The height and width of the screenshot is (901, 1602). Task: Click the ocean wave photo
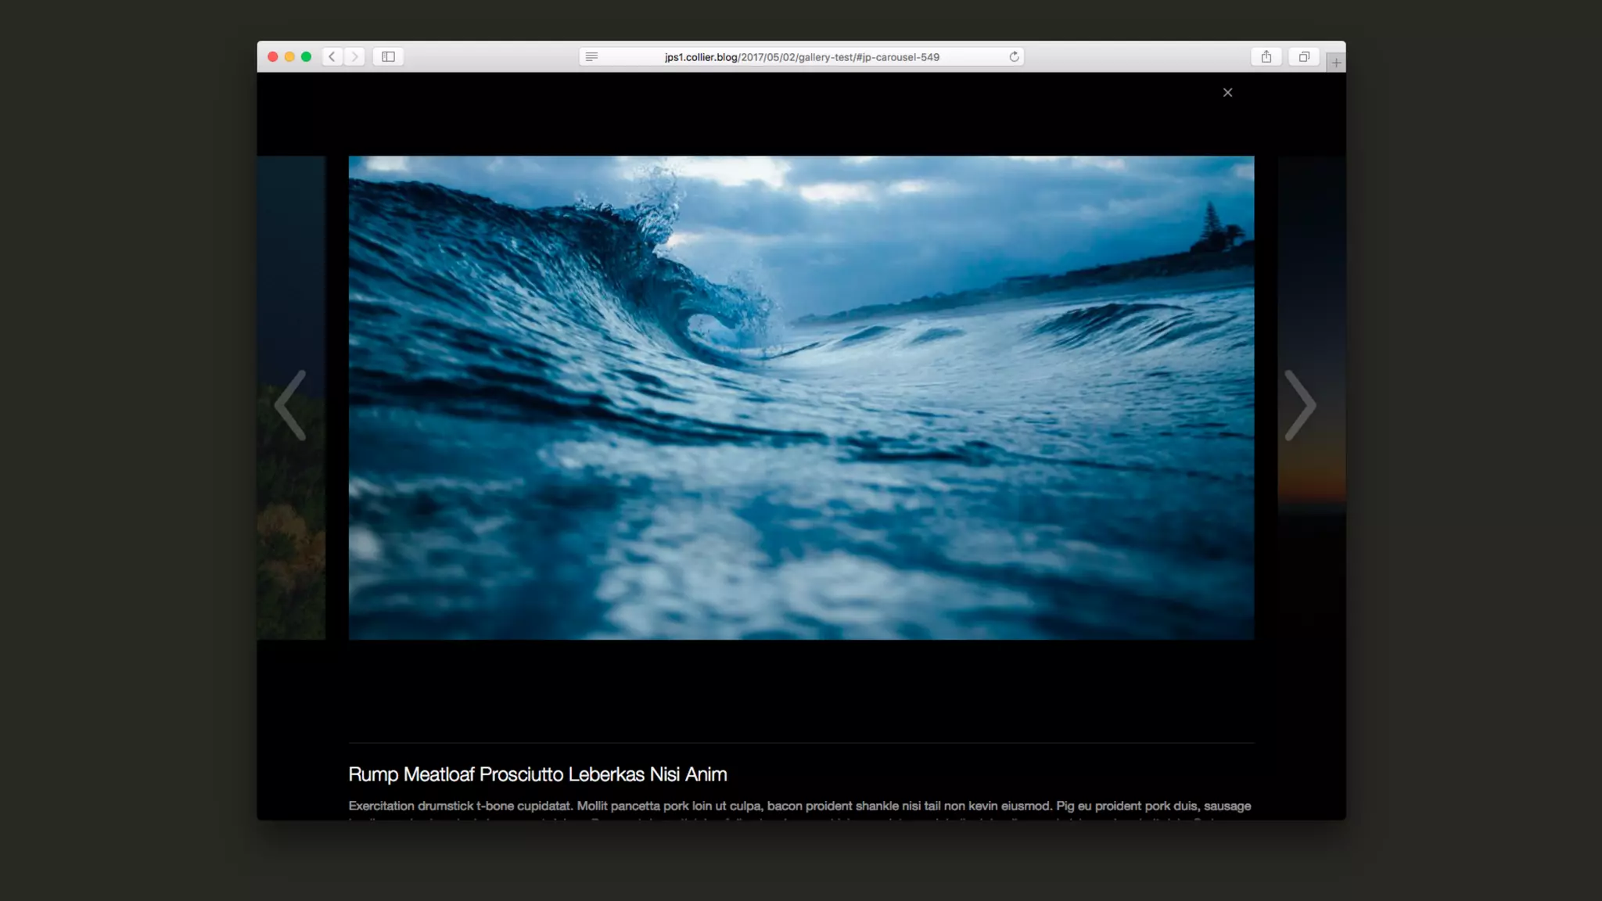[801, 397]
